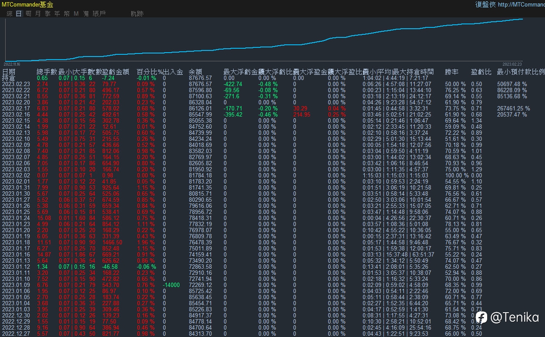Click the 日期 column header
The height and width of the screenshot is (337, 545).
pos(9,72)
